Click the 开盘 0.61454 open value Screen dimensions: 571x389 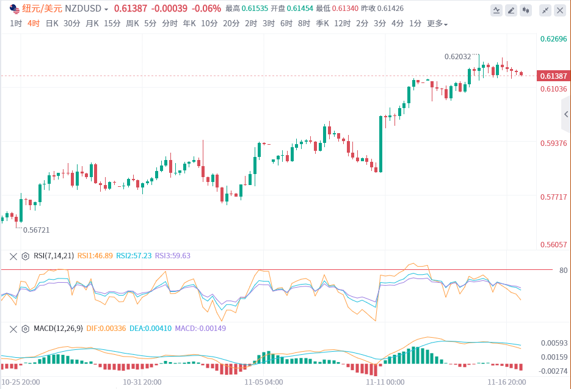coord(292,9)
